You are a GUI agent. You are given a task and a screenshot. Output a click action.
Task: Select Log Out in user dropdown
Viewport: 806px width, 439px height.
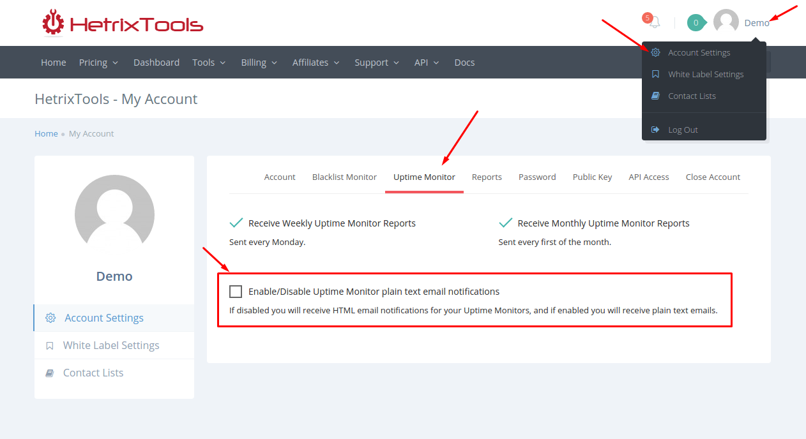683,130
